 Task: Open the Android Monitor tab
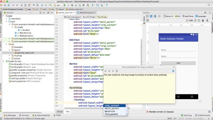coord(41,115)
